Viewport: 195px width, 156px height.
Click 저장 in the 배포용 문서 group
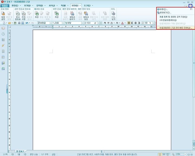click(37, 15)
